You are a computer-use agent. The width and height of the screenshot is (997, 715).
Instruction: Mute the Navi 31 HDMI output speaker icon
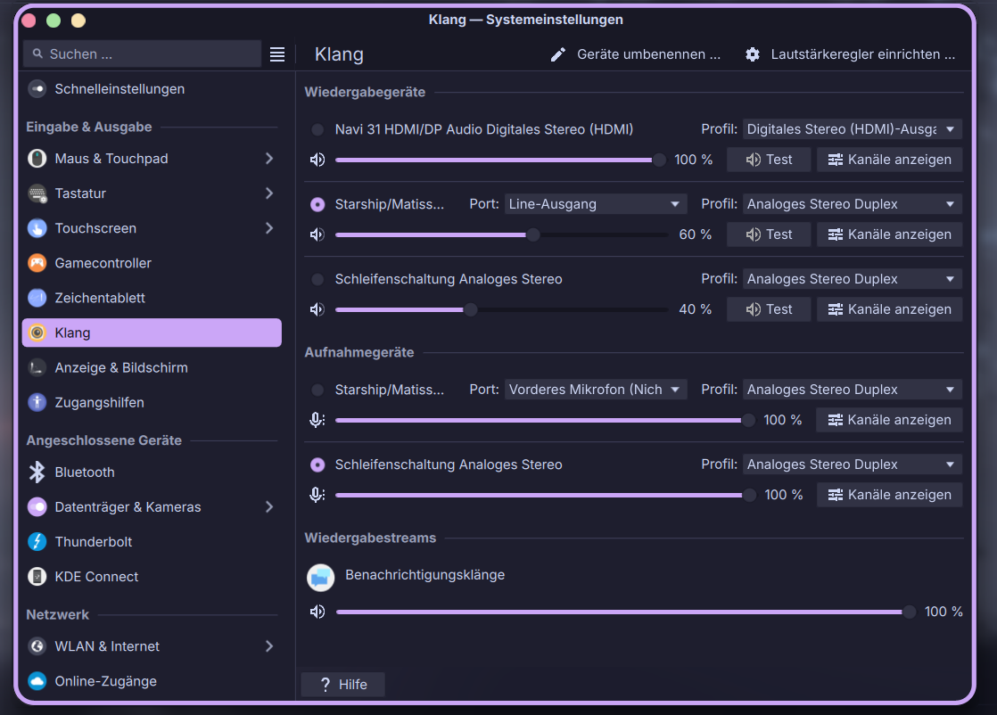(317, 160)
